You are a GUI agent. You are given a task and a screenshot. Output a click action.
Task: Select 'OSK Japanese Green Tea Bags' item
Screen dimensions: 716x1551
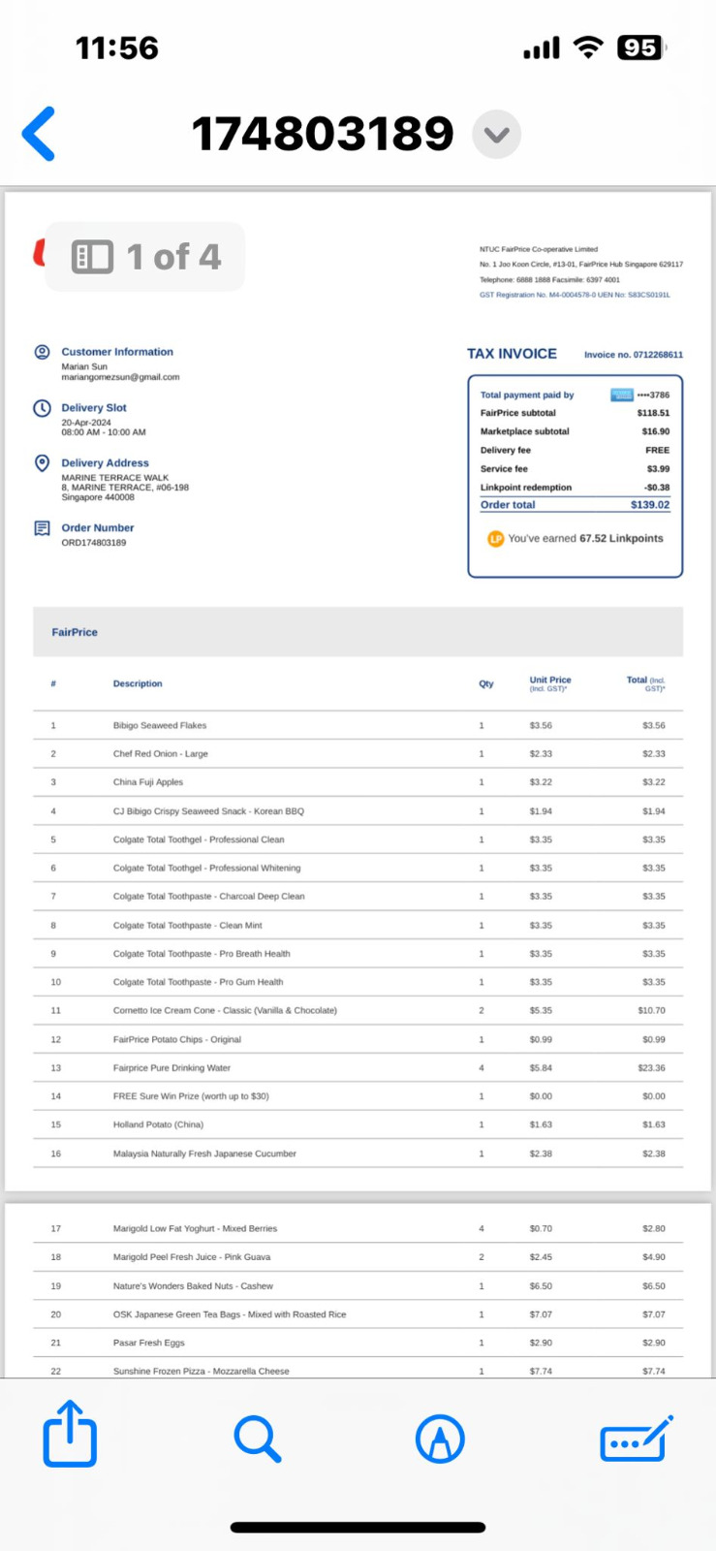click(x=230, y=1314)
